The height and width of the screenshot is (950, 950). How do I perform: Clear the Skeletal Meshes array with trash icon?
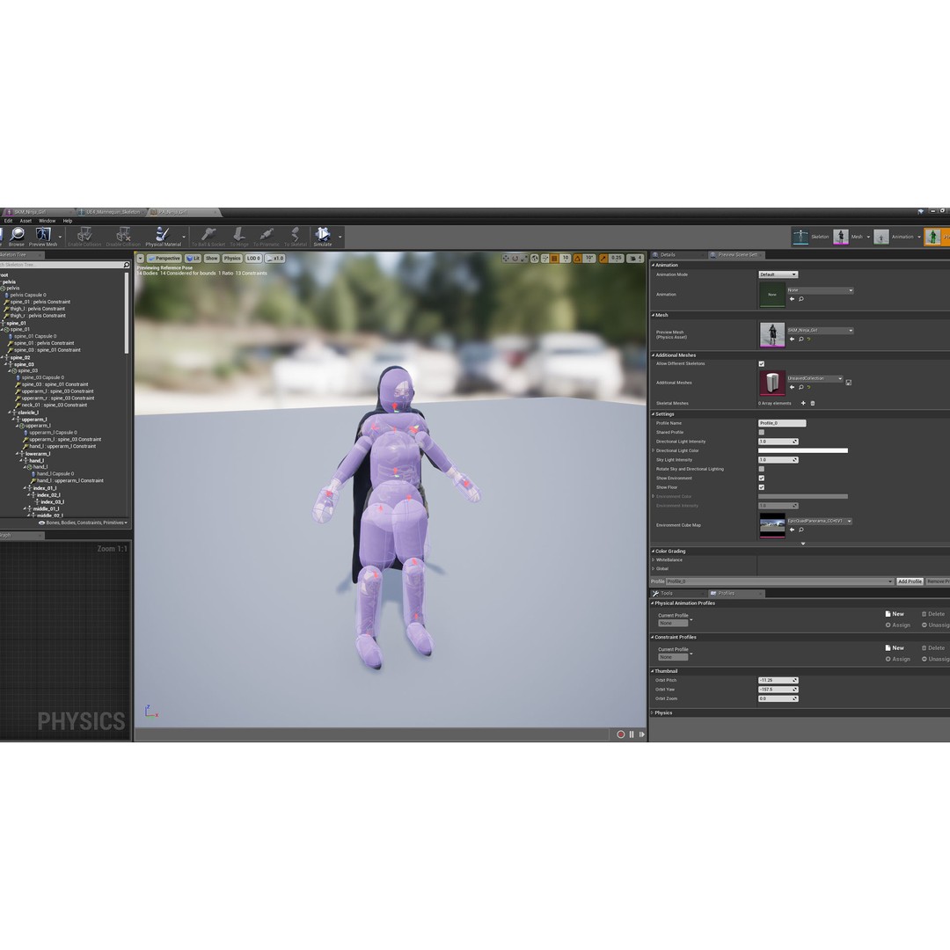click(x=813, y=403)
